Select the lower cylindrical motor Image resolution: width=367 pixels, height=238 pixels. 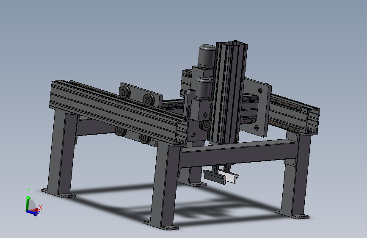pos(203,88)
